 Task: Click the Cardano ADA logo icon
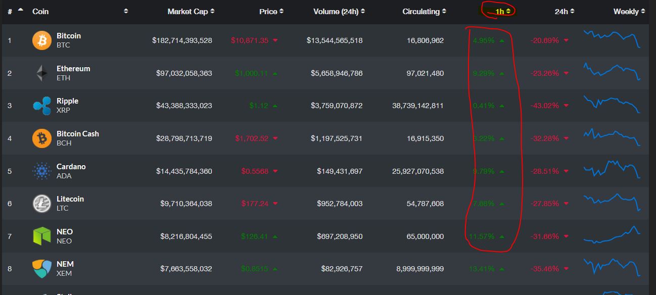(42, 171)
